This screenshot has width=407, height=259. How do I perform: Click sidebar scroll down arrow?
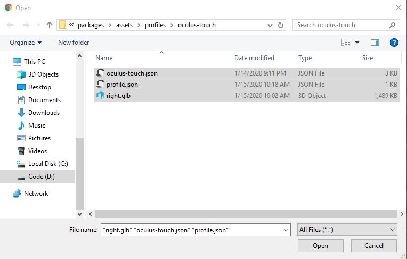pos(80,214)
